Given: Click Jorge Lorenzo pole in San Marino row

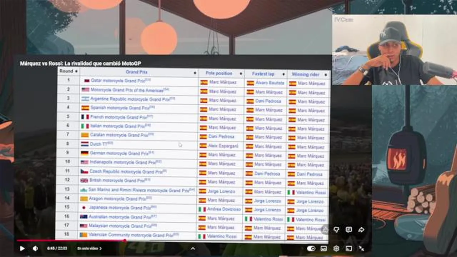Looking at the screenshot, I should (222, 191).
